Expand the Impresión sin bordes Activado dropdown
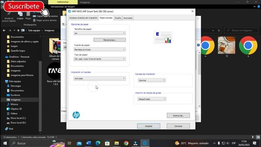Screen dimensions: 261x147 100,78
